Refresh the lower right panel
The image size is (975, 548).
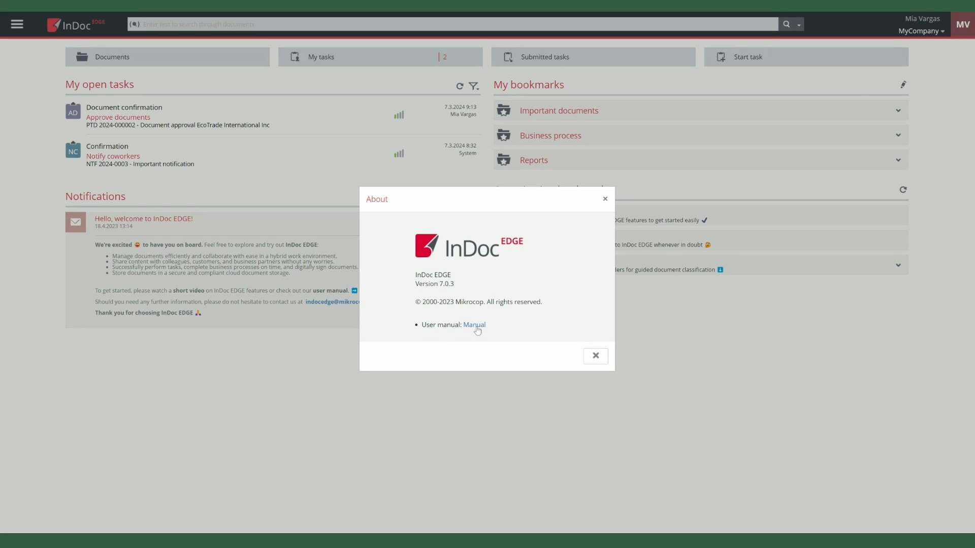point(903,190)
